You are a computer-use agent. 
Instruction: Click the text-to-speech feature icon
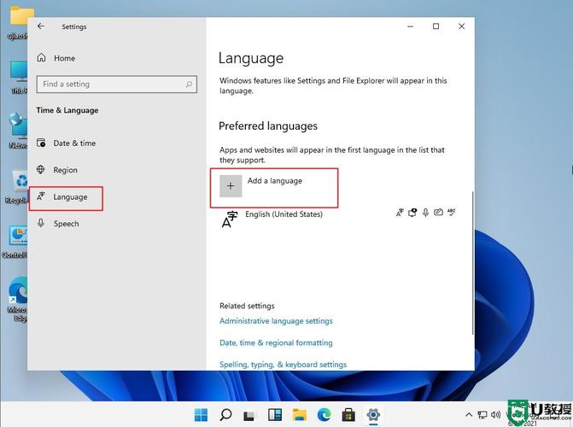pos(412,213)
